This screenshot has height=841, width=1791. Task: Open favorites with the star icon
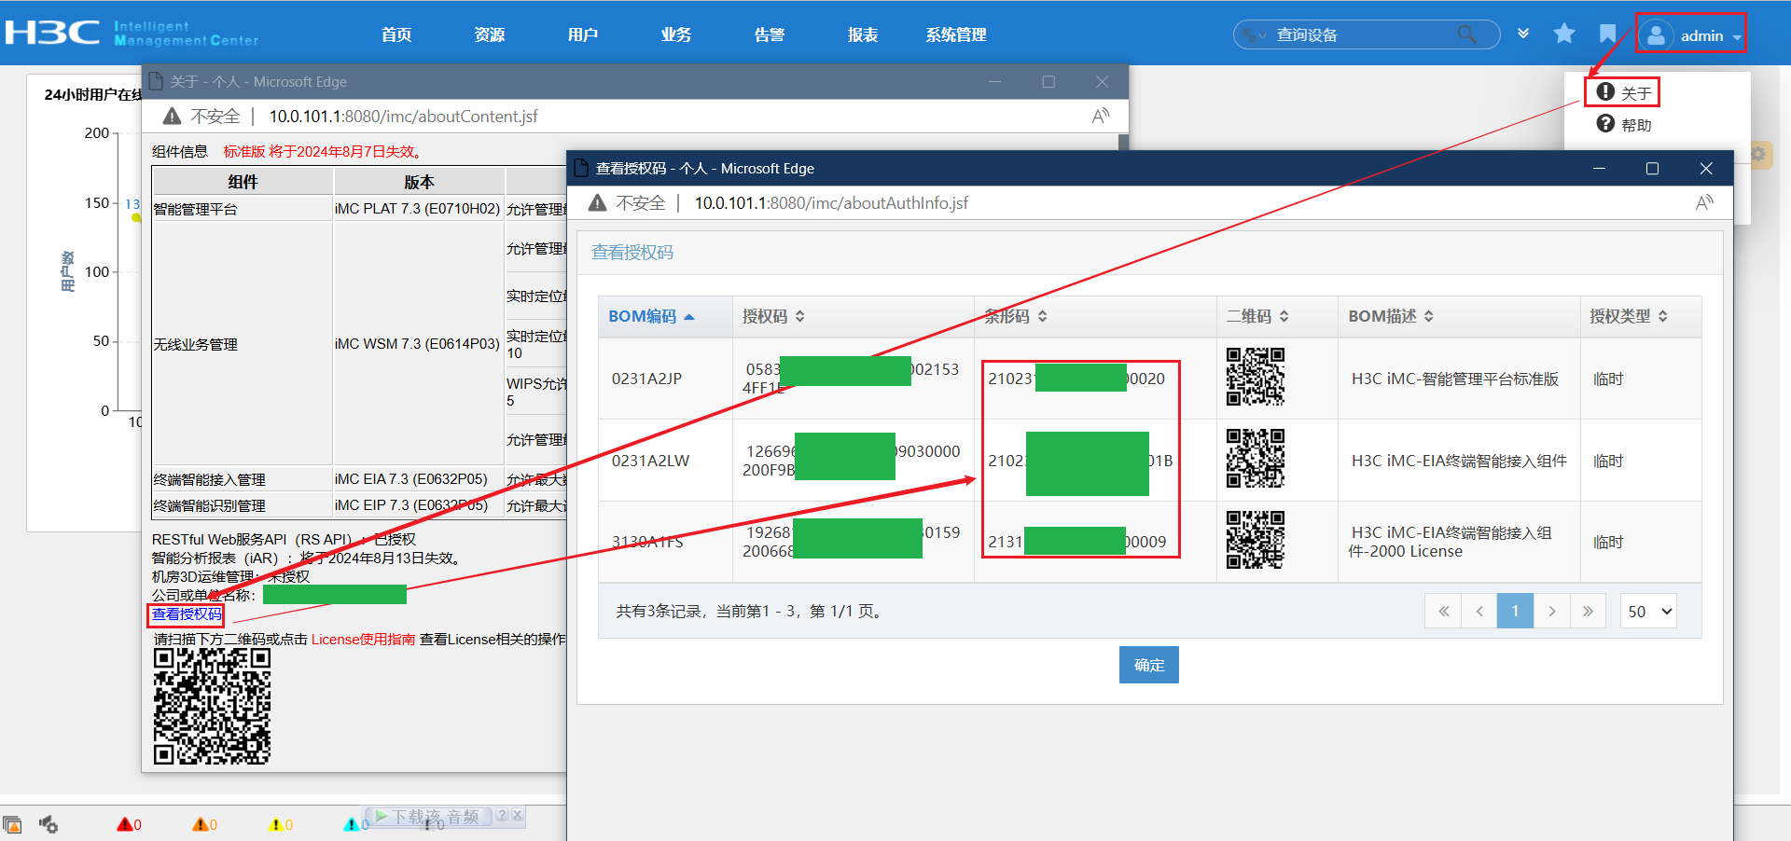pos(1564,34)
